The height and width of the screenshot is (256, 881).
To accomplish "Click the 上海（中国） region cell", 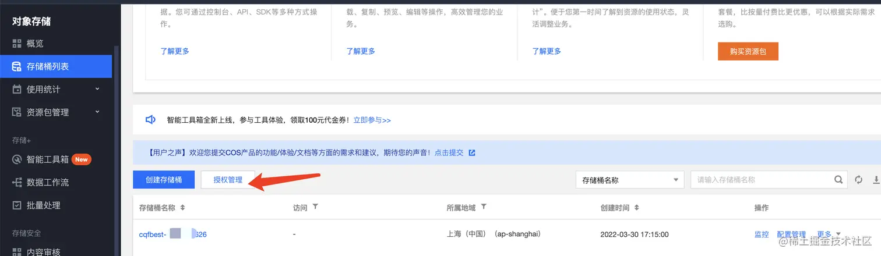I will (x=494, y=234).
